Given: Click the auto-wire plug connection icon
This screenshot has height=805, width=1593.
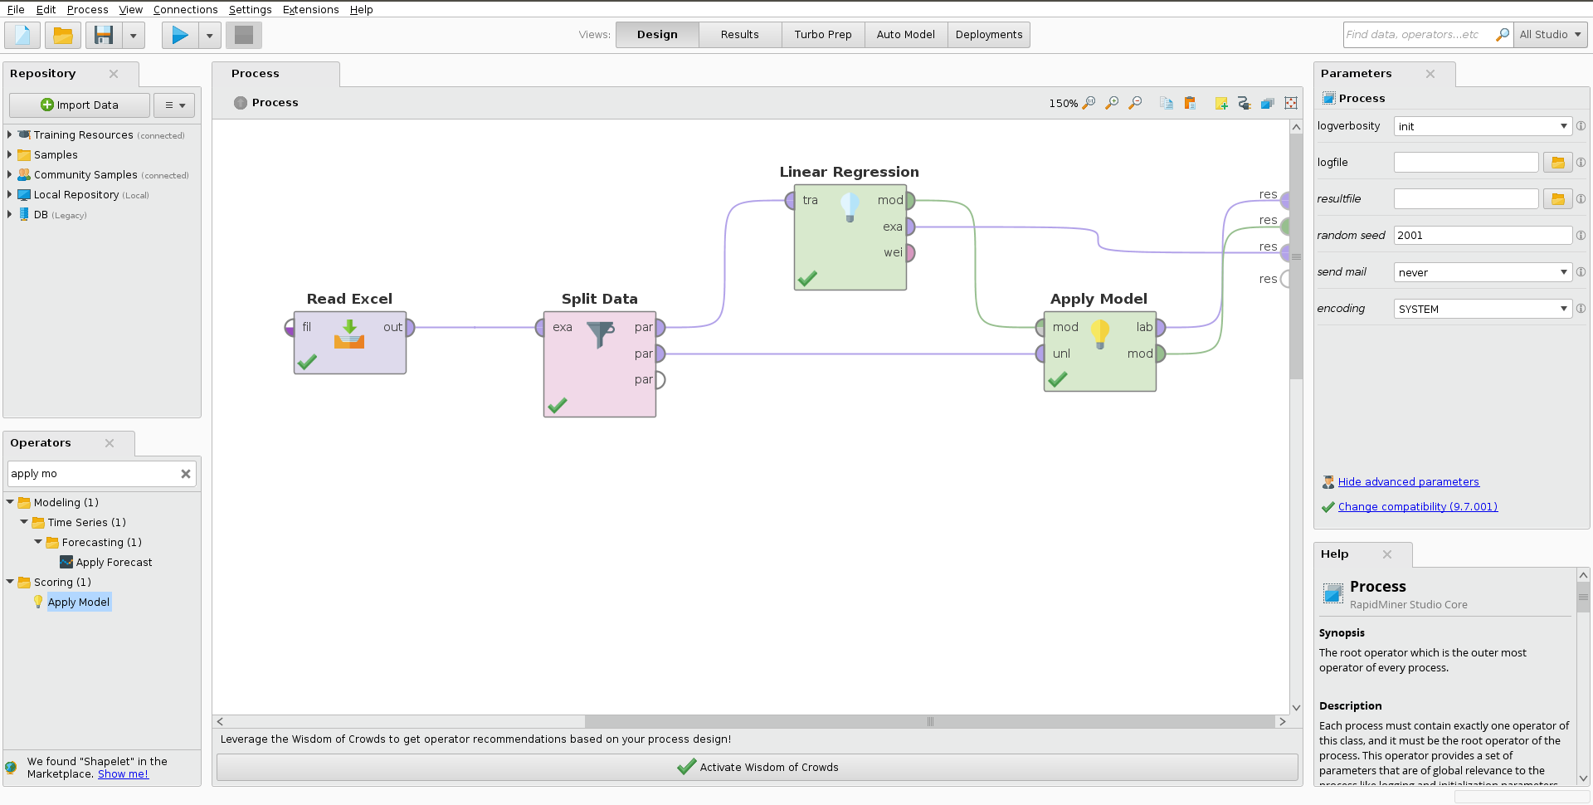Looking at the screenshot, I should 1244,103.
